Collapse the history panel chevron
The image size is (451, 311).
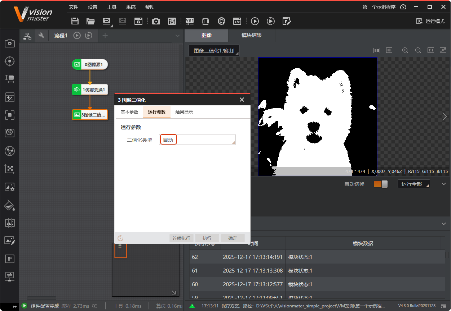(444, 224)
